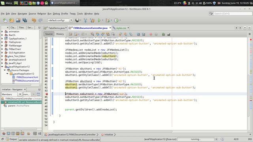This screenshot has width=253, height=142.
Task: Click the running progress bar in status bar
Action: tap(196, 139)
